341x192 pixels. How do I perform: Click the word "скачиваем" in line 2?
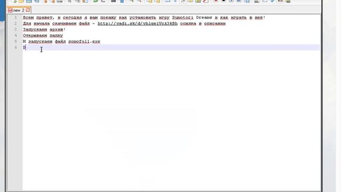pos(64,23)
